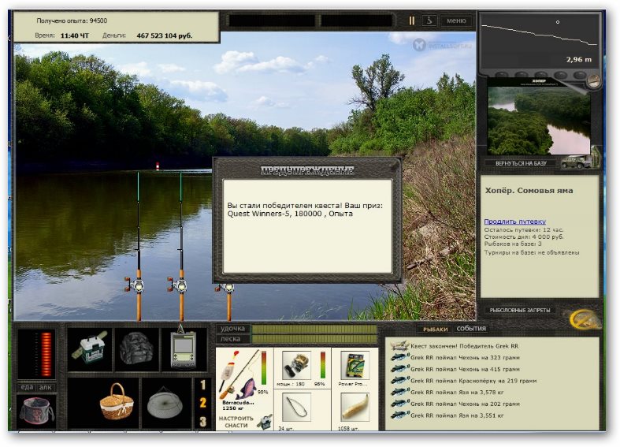The width and height of the screenshot is (620, 447).
Task: Switch to rod slot 2
Action: (x=202, y=403)
